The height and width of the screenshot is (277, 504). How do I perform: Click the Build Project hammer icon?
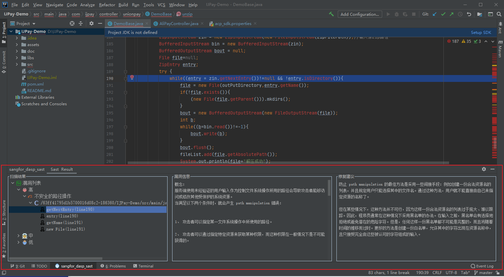[331, 14]
